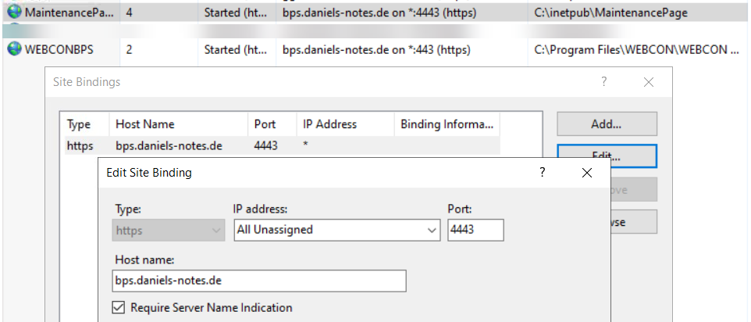
Task: Toggle Require Server Name Indication checkbox
Action: (119, 307)
